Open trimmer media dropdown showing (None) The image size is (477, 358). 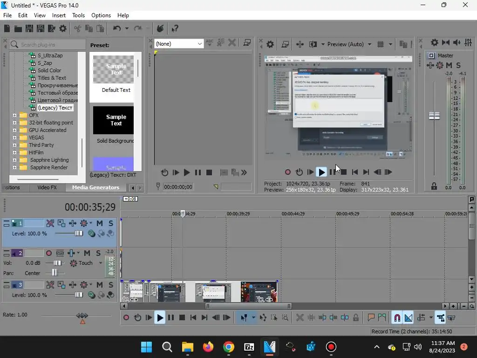tap(178, 44)
